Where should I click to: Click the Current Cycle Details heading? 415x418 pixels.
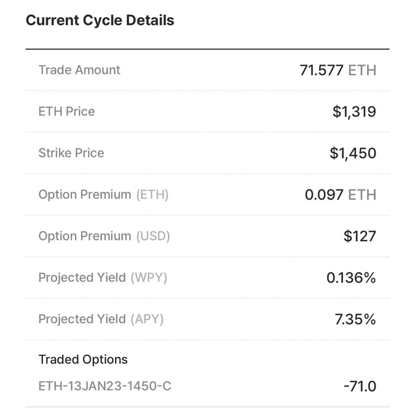pyautogui.click(x=100, y=20)
